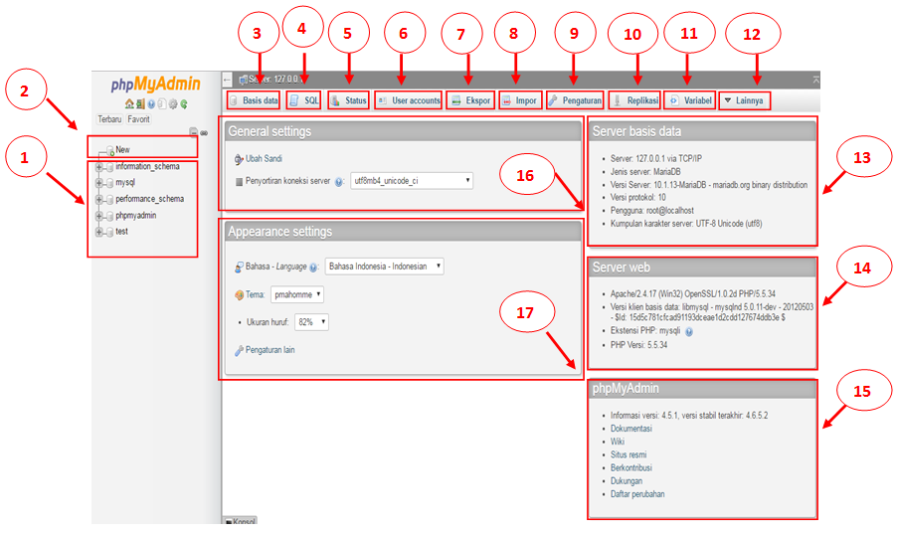
Task: Click the Ubah Sandi link
Action: click(264, 159)
